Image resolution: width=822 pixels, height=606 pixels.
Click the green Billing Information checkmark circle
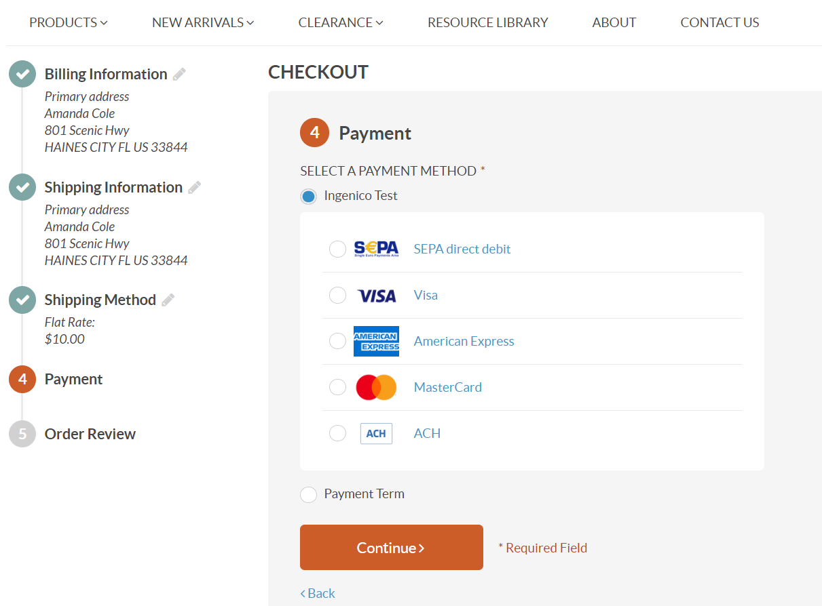tap(22, 74)
